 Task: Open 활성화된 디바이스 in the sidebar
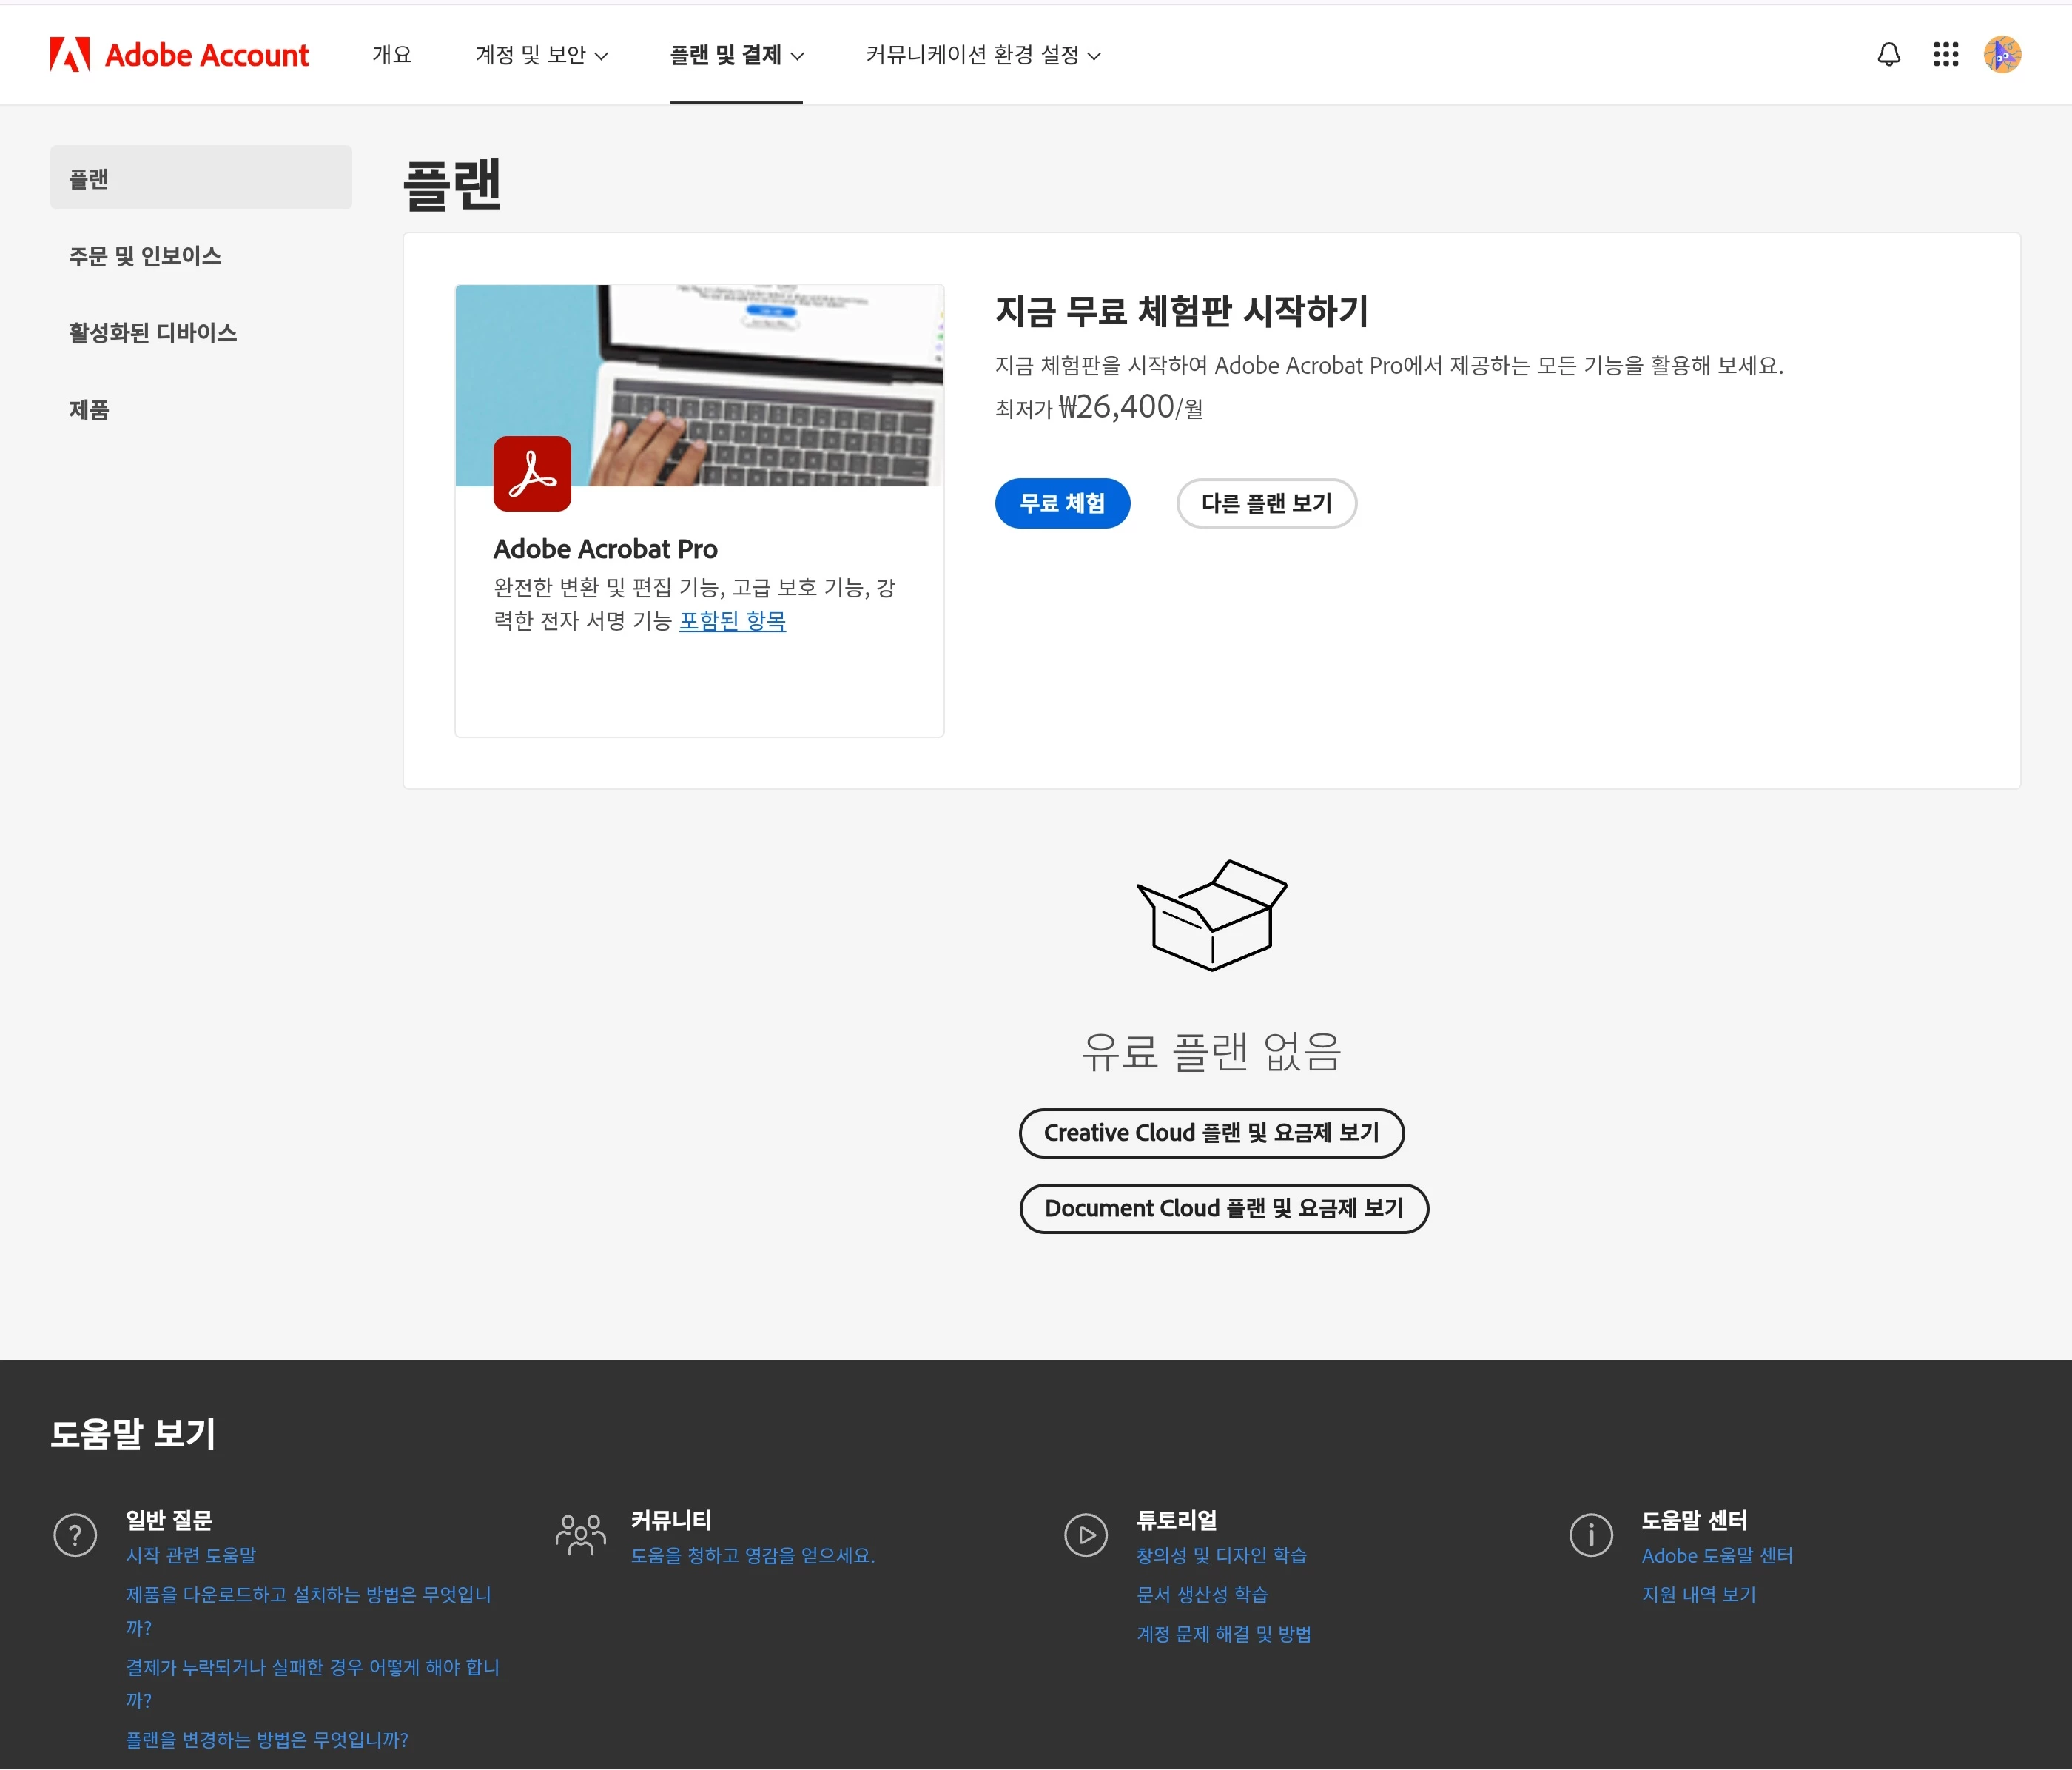pos(153,333)
